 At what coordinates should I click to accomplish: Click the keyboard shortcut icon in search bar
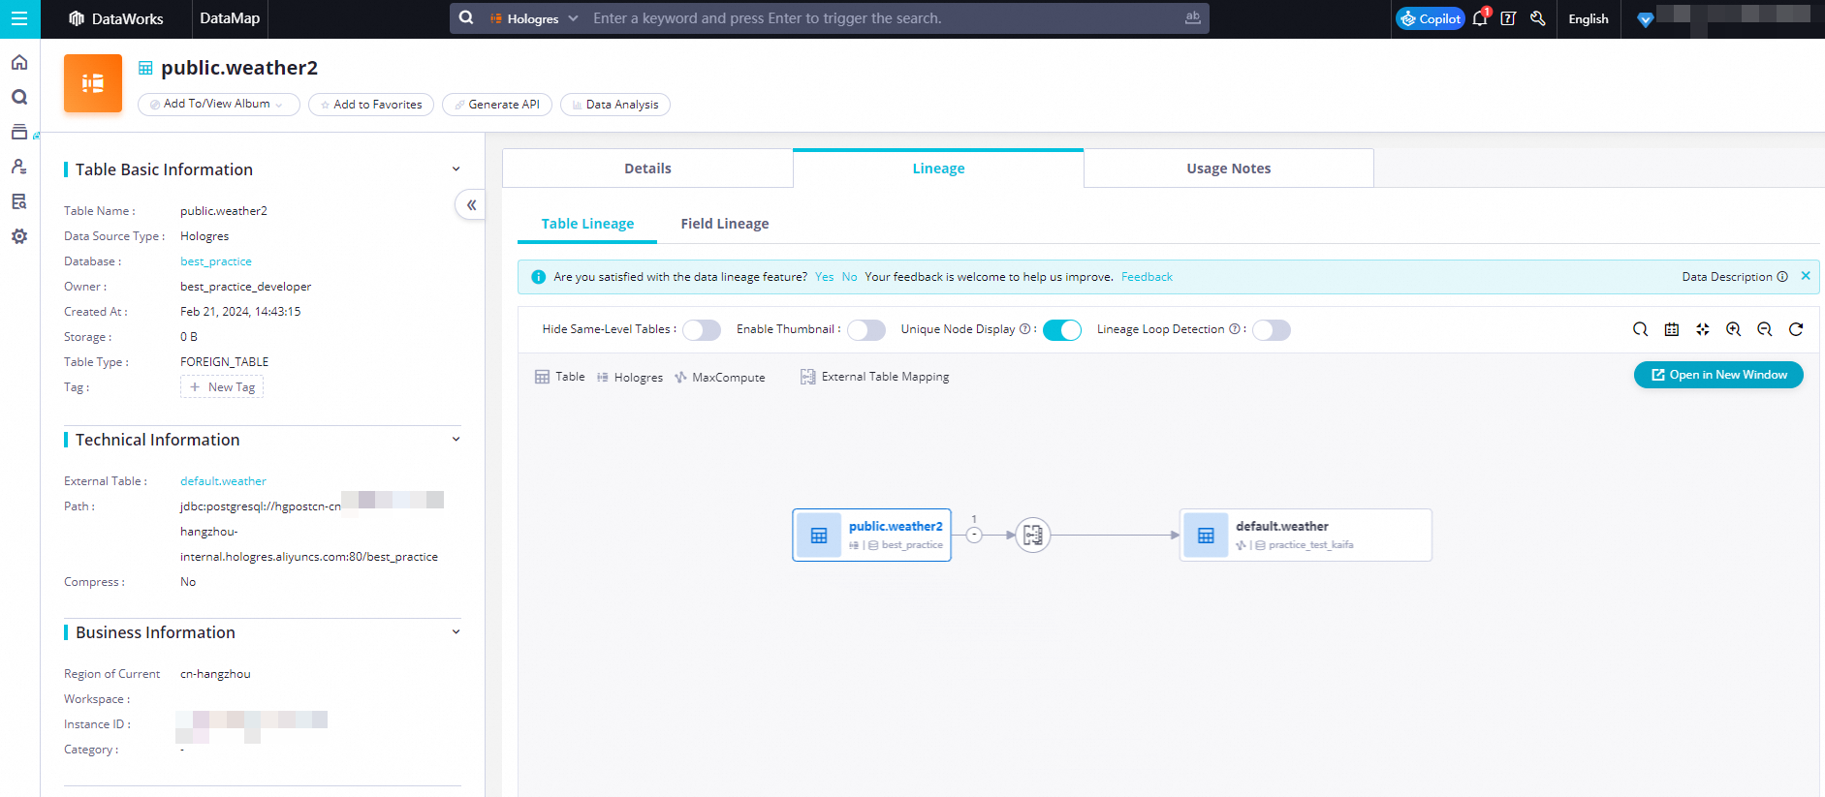tap(1192, 17)
